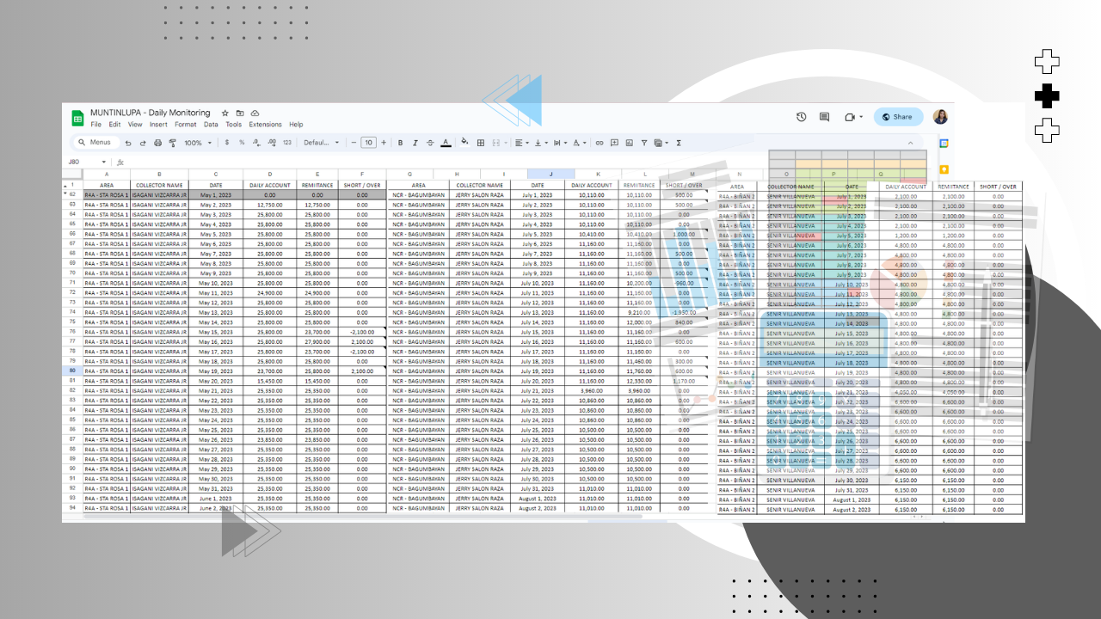Open horizontal align dropdown
The image size is (1101, 619).
click(x=523, y=143)
